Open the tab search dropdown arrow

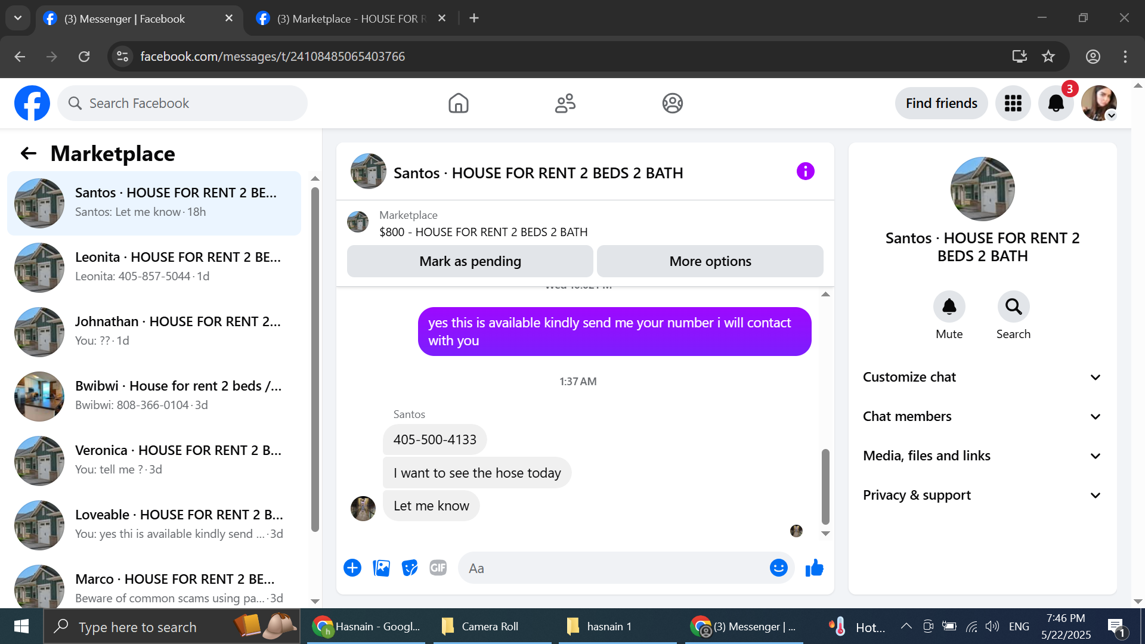pos(18,18)
